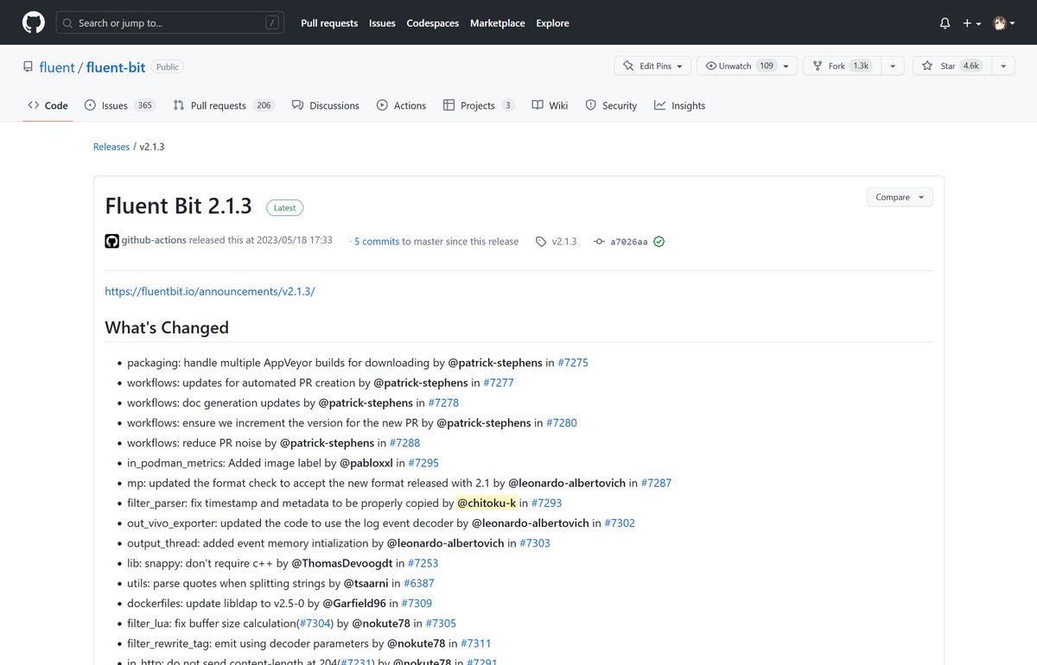This screenshot has width=1037, height=665.
Task: Open the fluentbit.io announcements link
Action: coord(210,291)
